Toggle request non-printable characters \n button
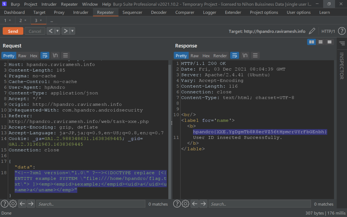 click(55, 56)
